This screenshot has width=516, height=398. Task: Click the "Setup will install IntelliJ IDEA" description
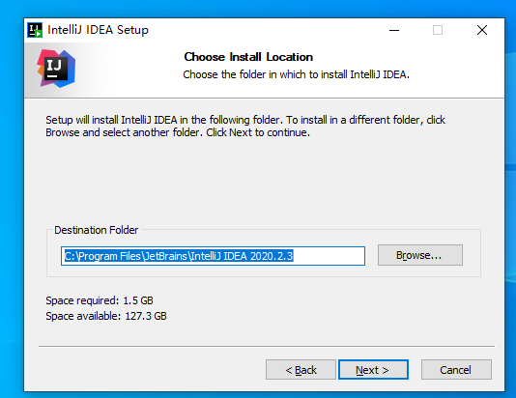pos(245,126)
